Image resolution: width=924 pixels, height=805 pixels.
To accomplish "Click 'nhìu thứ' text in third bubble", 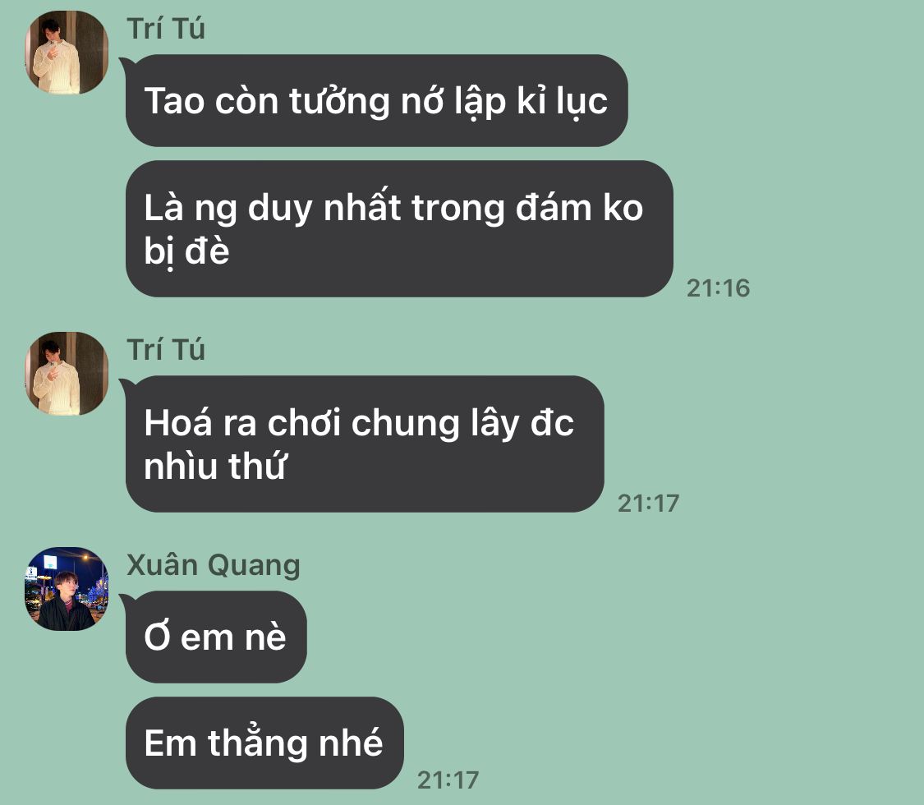I will (x=214, y=466).
